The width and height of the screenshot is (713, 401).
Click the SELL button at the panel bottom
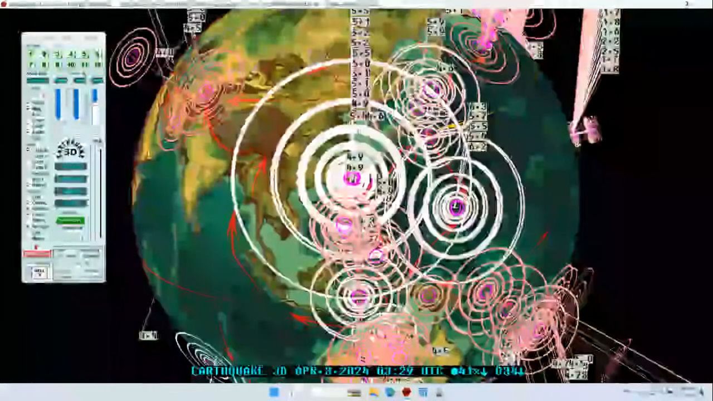pos(39,272)
